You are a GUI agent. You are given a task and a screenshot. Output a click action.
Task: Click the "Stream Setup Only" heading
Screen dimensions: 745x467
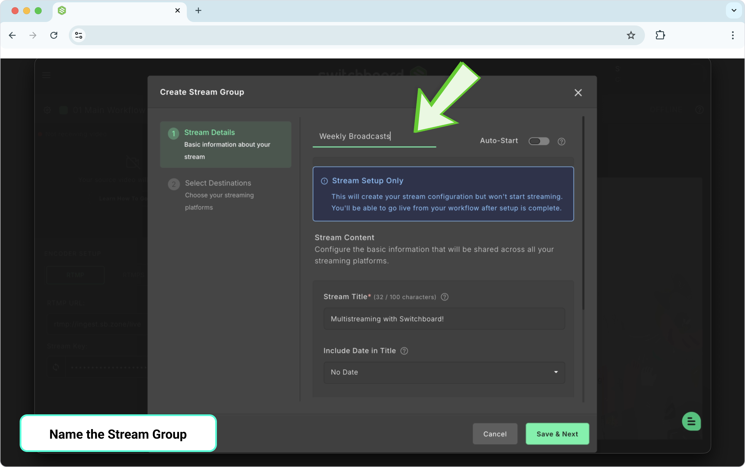pos(368,181)
